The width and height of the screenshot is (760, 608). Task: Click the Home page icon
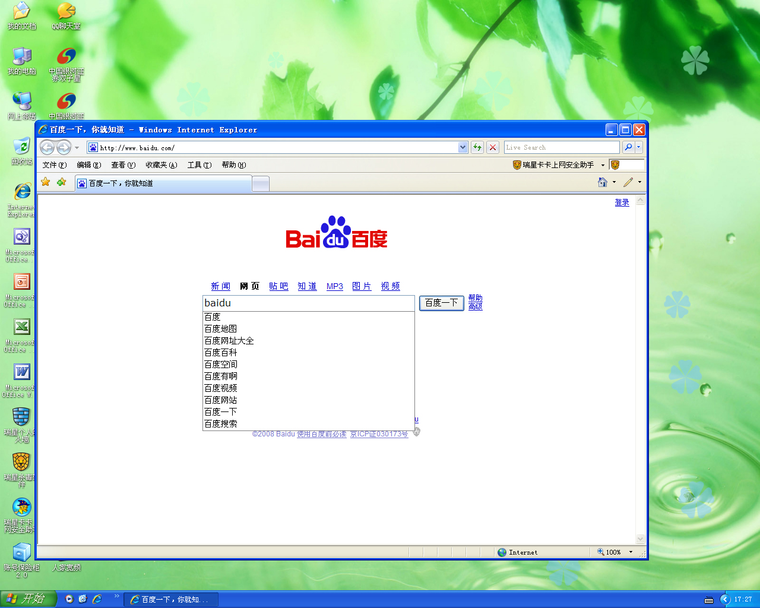[x=603, y=182]
